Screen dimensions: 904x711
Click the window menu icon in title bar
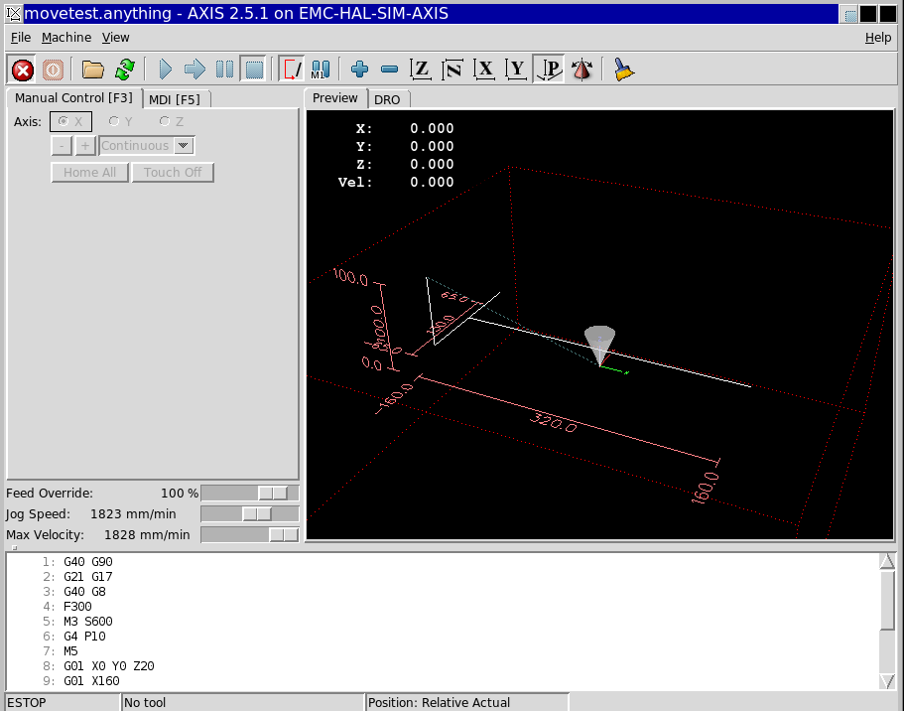click(13, 13)
